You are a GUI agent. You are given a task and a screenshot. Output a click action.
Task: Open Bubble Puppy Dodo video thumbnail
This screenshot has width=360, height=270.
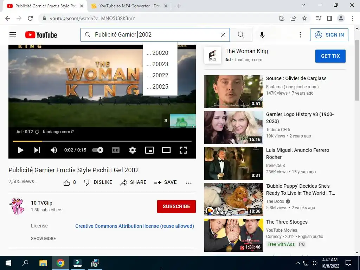point(234,199)
